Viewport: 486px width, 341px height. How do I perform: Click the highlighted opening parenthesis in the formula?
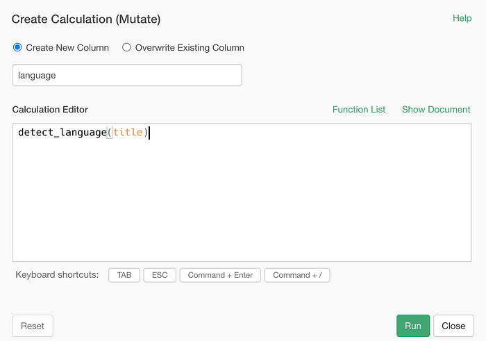coord(110,133)
